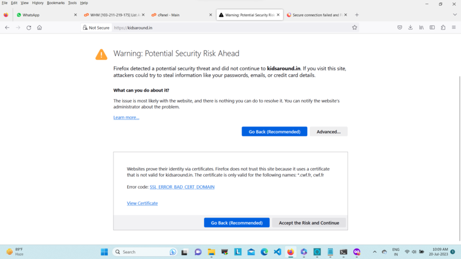461x259 pixels.
Task: Click the Home icon in toolbar
Action: tap(39, 27)
